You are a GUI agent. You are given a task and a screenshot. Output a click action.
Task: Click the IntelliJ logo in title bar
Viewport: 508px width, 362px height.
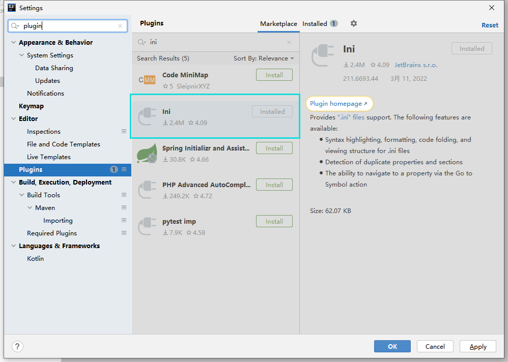12,8
